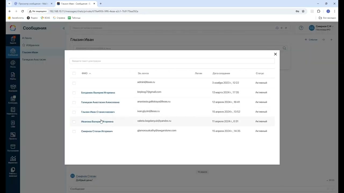The height and width of the screenshot is (193, 344).
Task: Open the # Лента channel
Action: [x=27, y=38]
